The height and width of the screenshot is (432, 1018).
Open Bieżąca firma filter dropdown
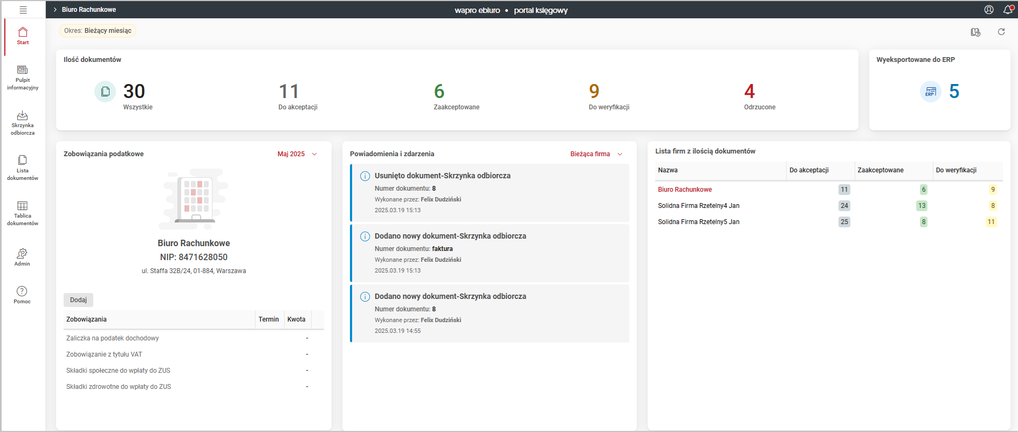[x=596, y=154]
